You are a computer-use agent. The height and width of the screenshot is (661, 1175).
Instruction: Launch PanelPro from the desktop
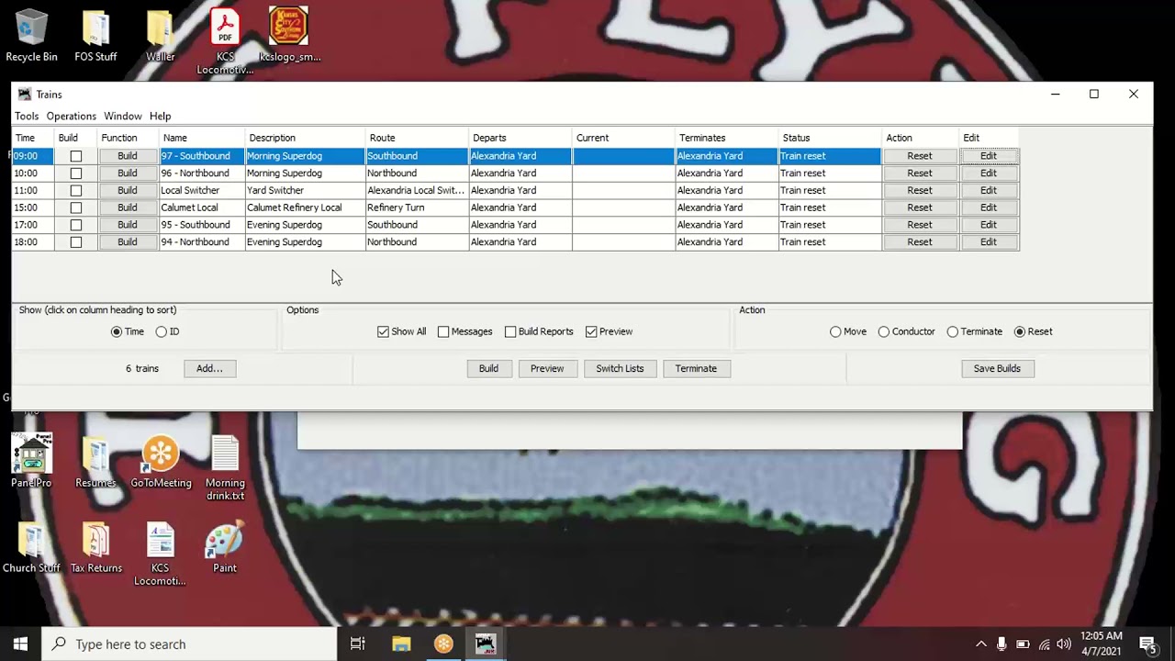point(31,461)
